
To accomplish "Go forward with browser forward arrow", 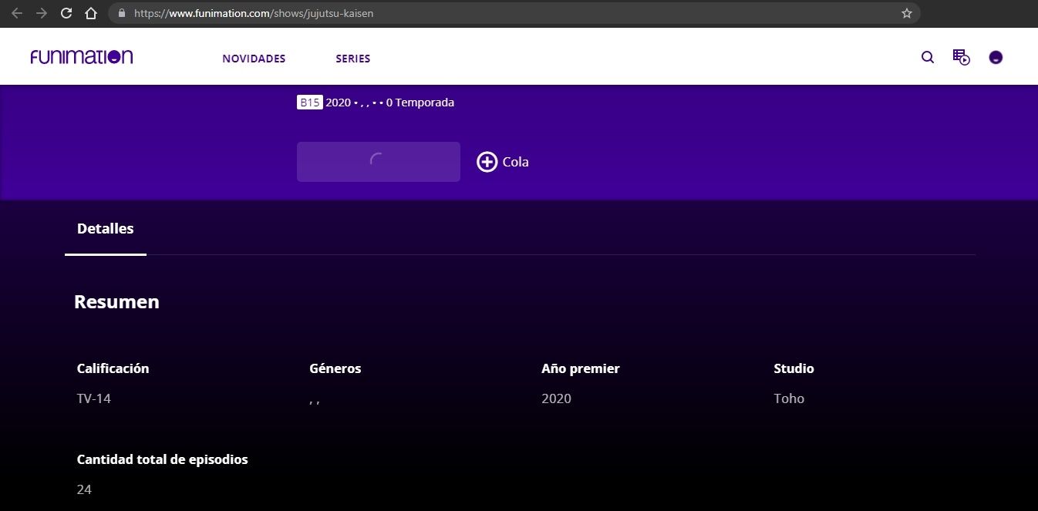I will pyautogui.click(x=42, y=13).
